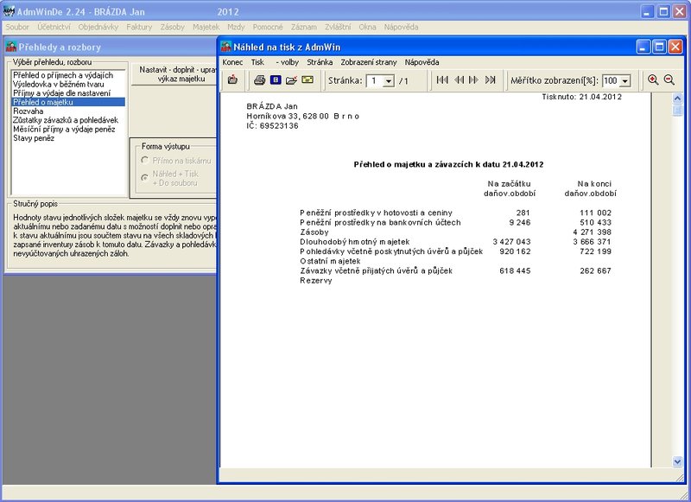Close the Náhled na tisk window
The height and width of the screenshot is (502, 691).
[x=675, y=47]
